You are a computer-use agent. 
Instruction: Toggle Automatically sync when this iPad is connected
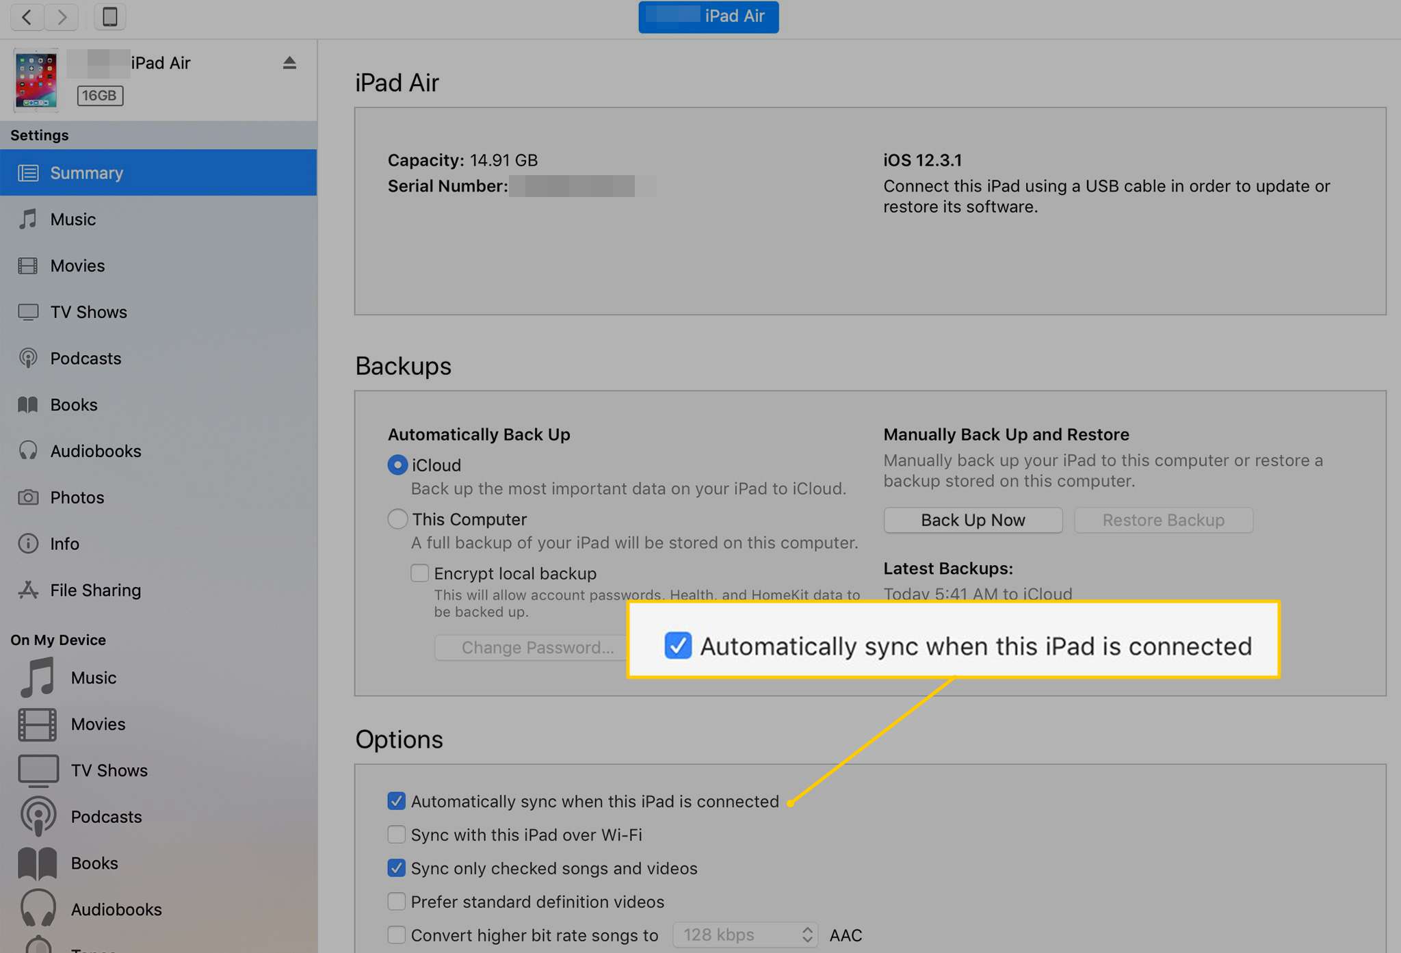click(396, 801)
